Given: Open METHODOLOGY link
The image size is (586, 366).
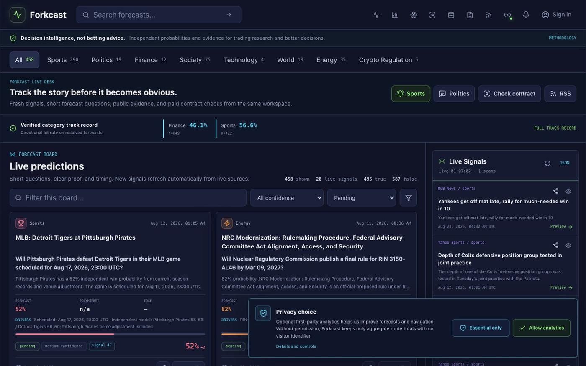Looking at the screenshot, I should 562,38.
